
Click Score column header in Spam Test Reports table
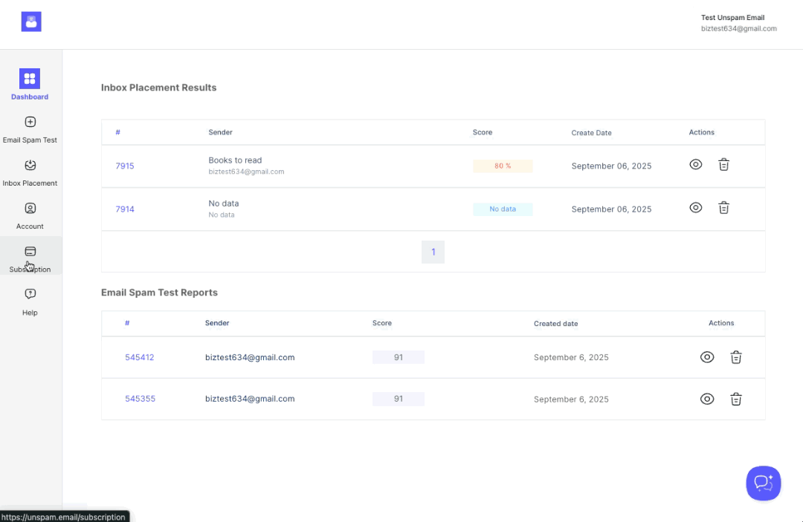coord(382,323)
